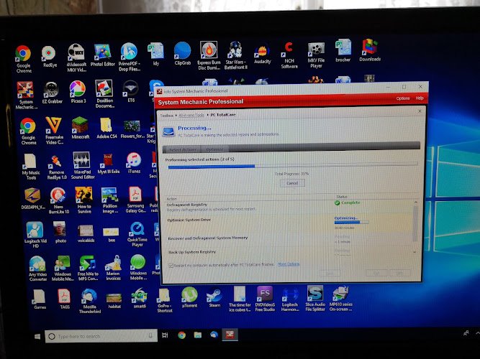Open EZ Grabber shortcut

coord(52,93)
